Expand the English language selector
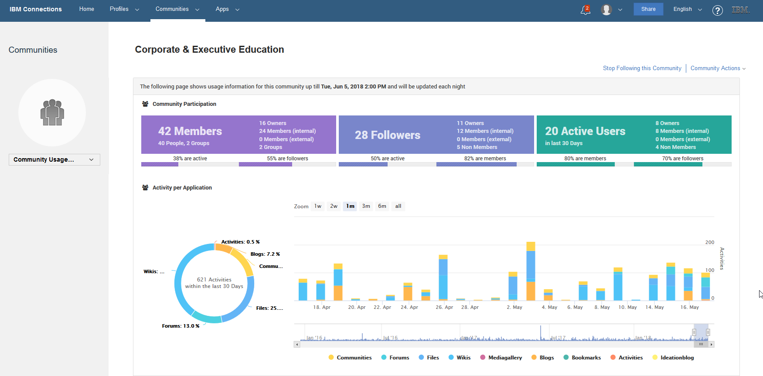Viewport: 763px width, 376px height. point(687,9)
